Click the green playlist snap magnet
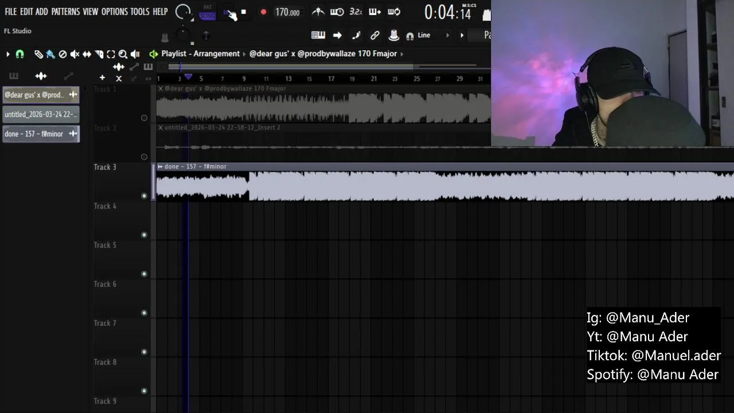This screenshot has height=413, width=734. 20,54
